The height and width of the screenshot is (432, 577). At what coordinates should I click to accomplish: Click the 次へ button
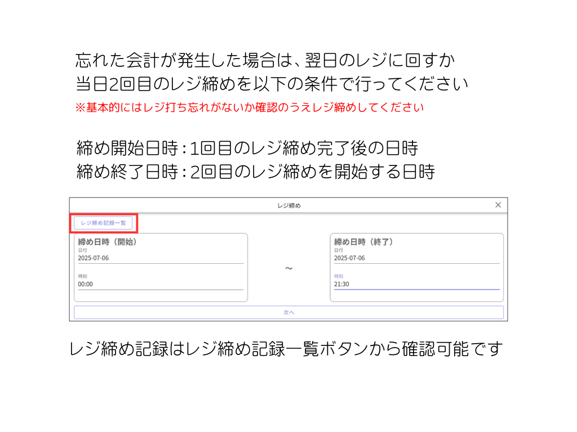(288, 312)
